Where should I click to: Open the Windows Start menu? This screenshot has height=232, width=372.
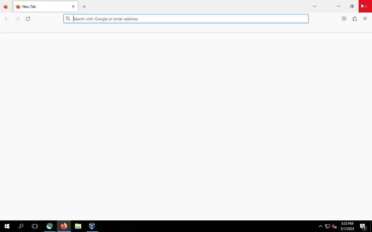pos(7,226)
